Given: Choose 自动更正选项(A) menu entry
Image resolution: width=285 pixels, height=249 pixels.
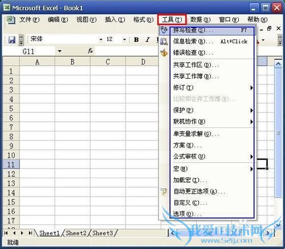Looking at the screenshot, I should pos(207,191).
